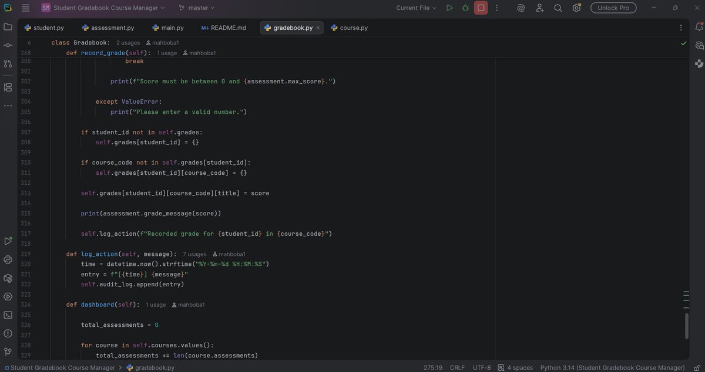This screenshot has height=372, width=705.
Task: Open Pull Requests tool window
Action: [x=8, y=63]
